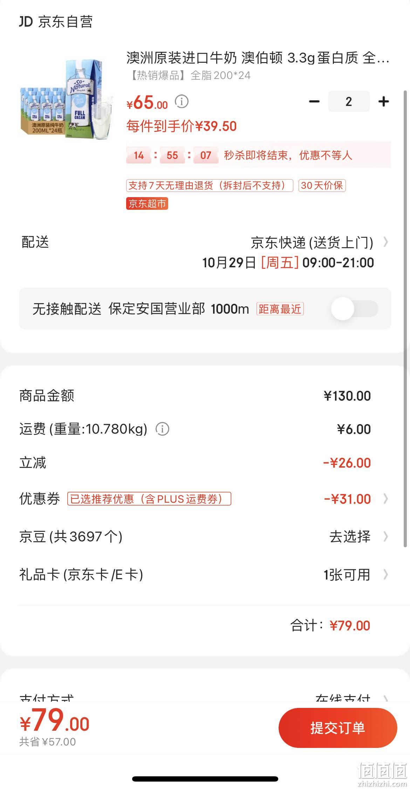This screenshot has width=410, height=790.
Task: Increase quantity with the plus button
Action: click(x=384, y=102)
